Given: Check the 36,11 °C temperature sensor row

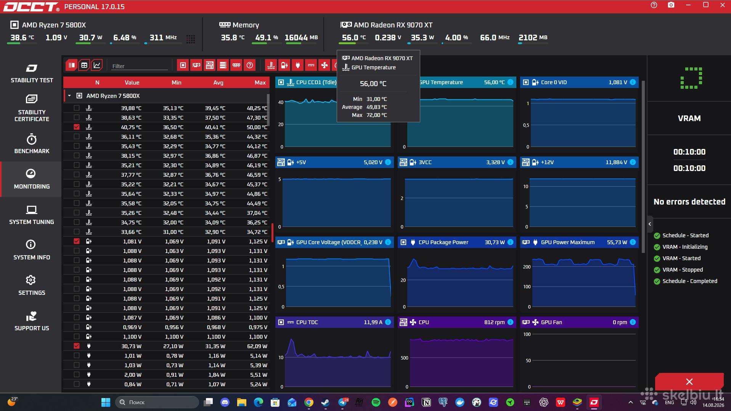Looking at the screenshot, I should click(x=77, y=136).
